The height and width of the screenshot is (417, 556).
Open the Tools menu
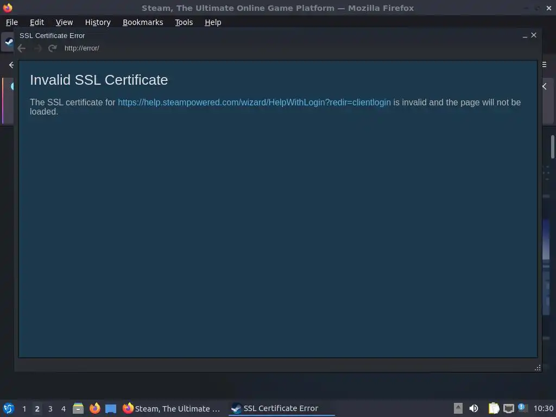click(184, 22)
